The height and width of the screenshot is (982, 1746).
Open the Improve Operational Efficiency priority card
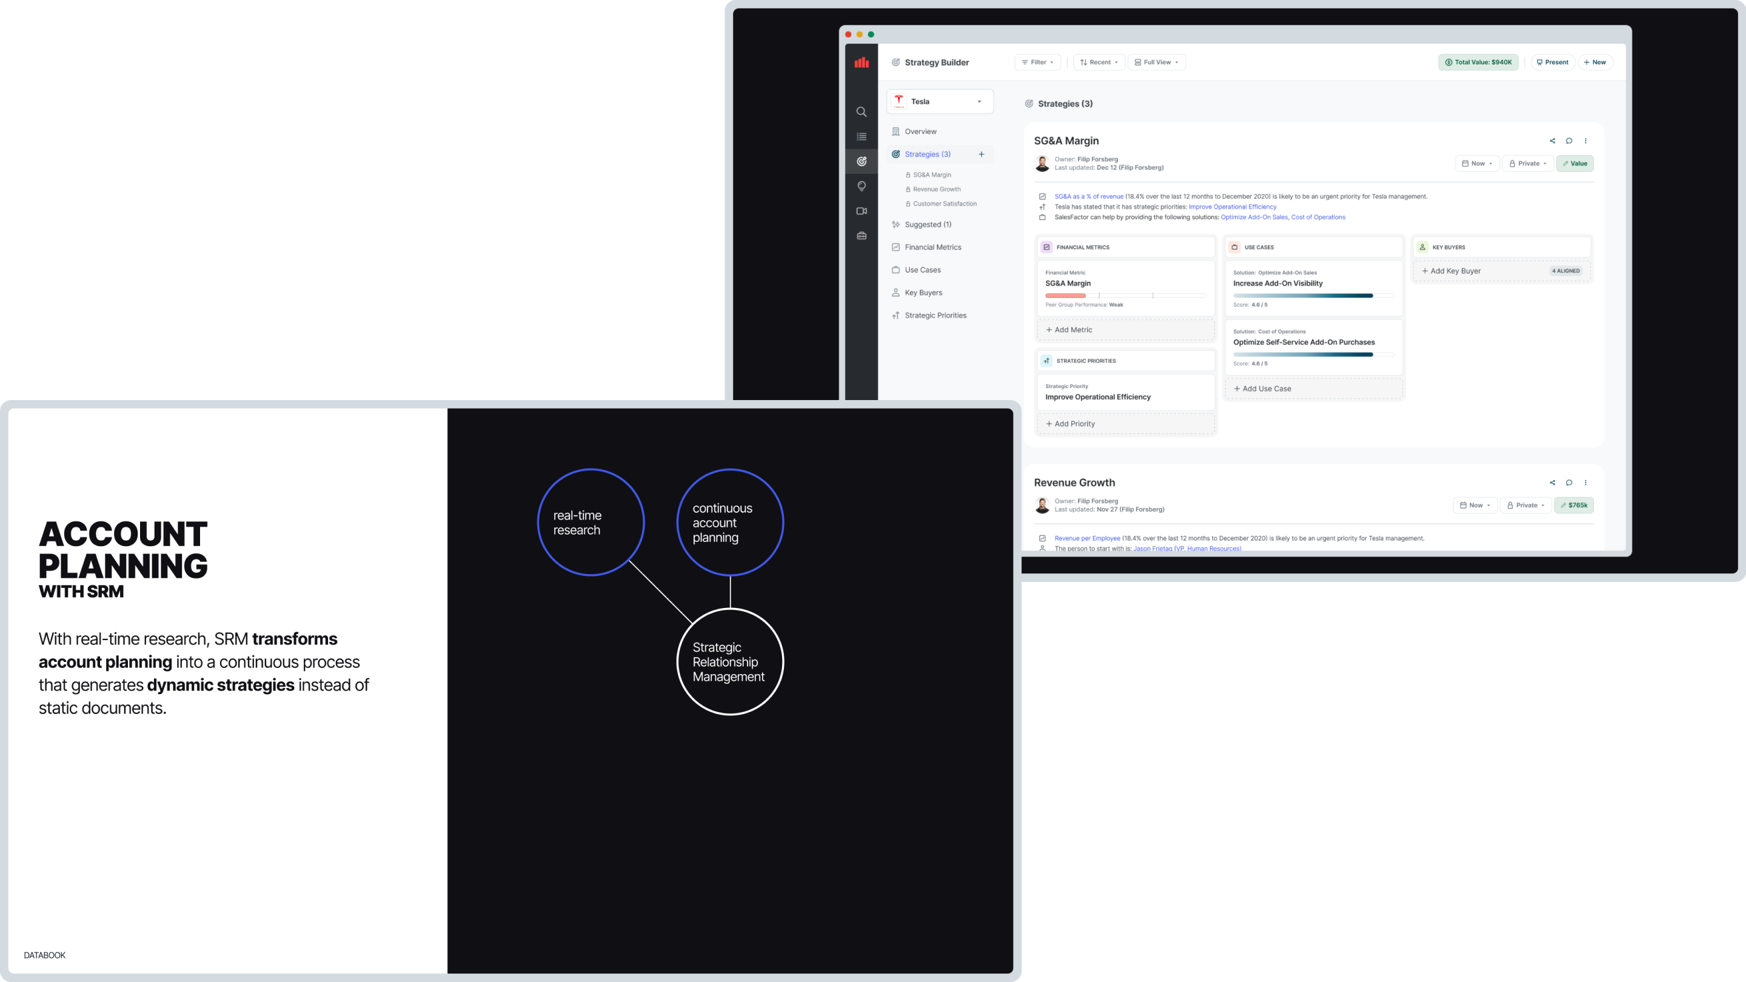(x=1126, y=392)
